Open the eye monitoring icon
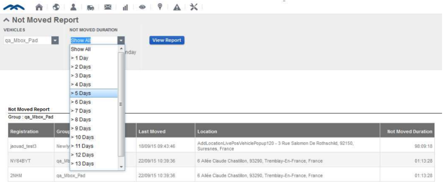444x188 pixels. 142,8
